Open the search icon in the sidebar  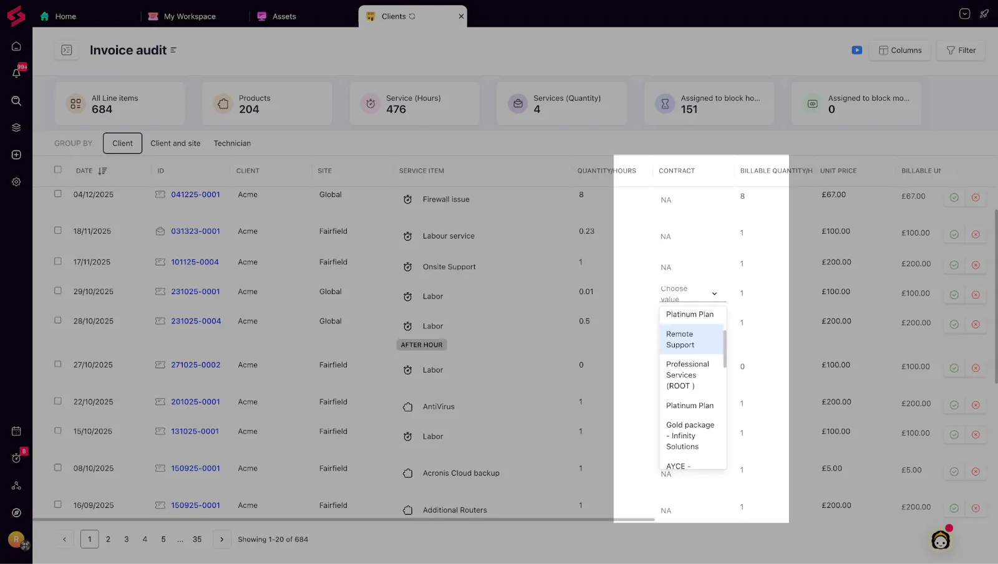16,100
